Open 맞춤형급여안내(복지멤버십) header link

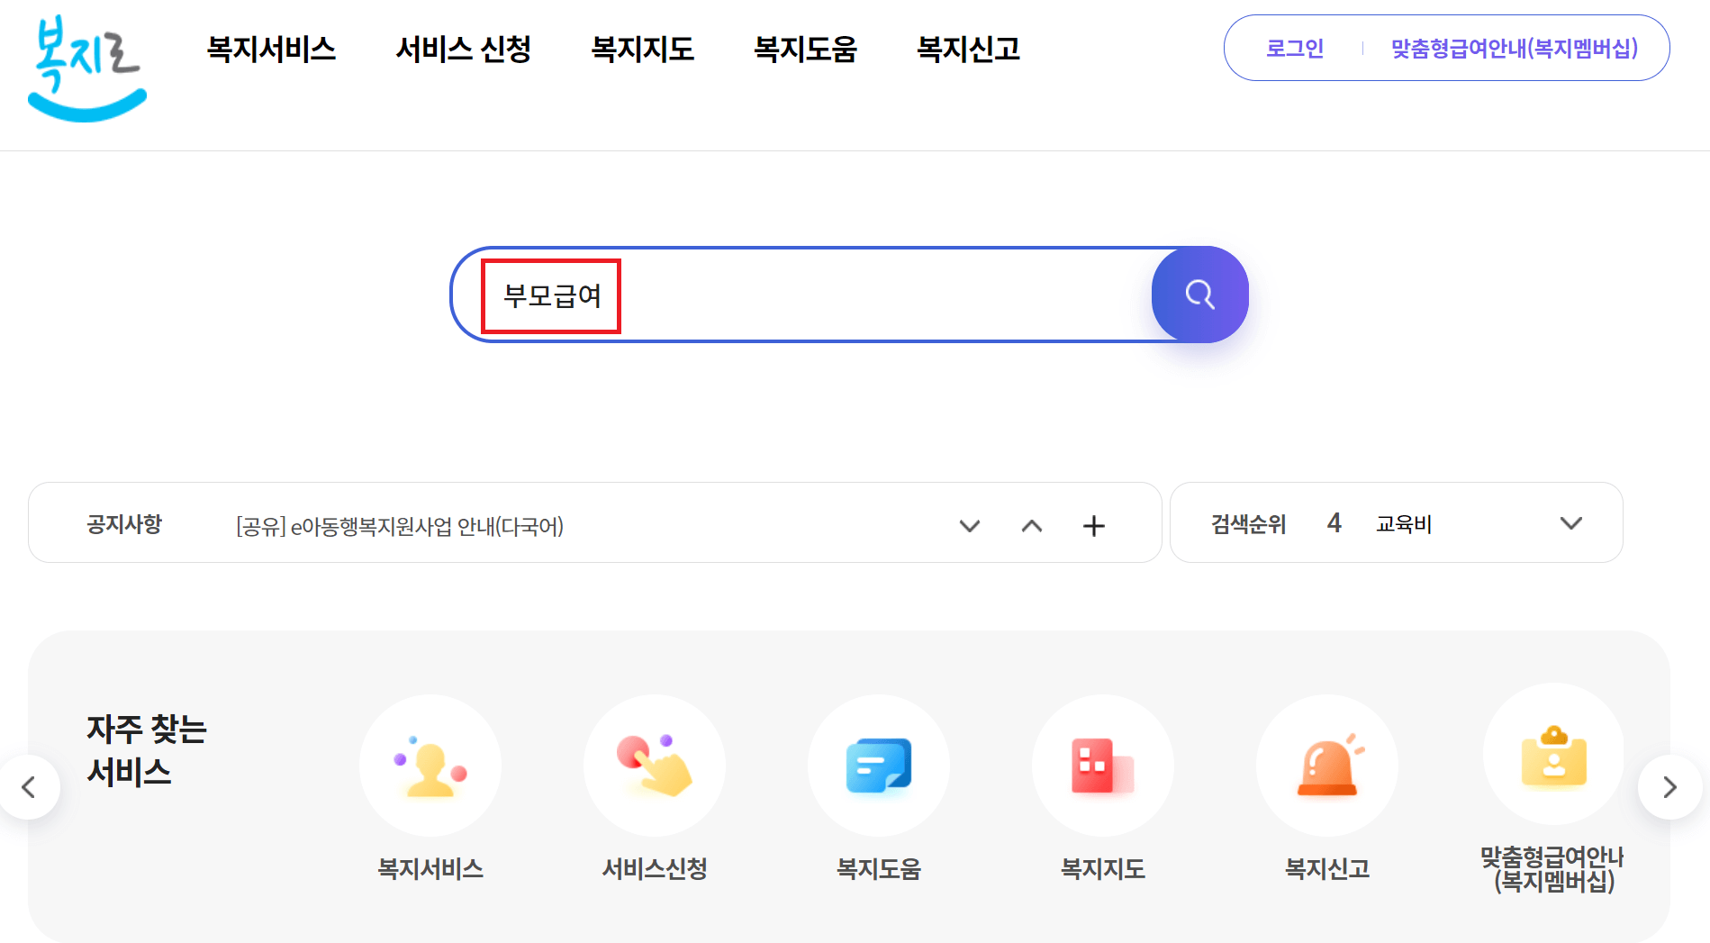1515,49
